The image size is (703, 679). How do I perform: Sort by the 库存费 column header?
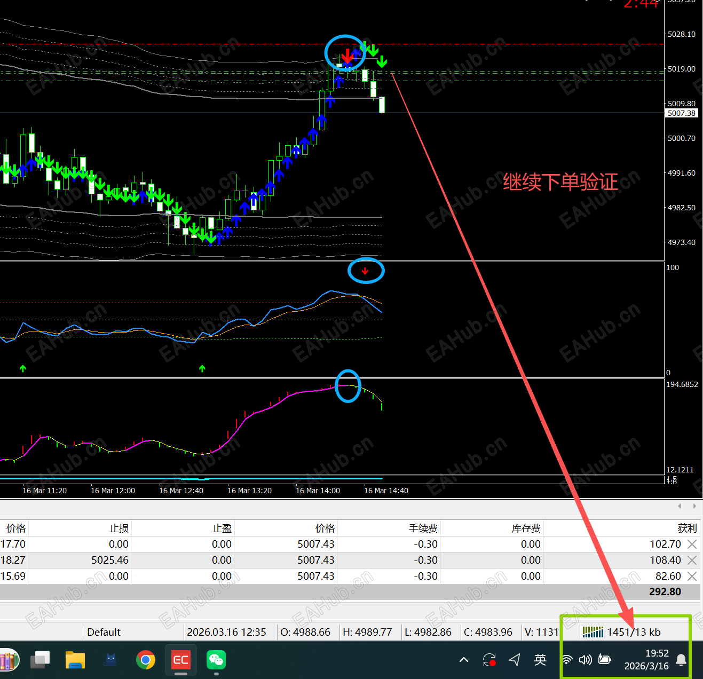click(x=526, y=528)
